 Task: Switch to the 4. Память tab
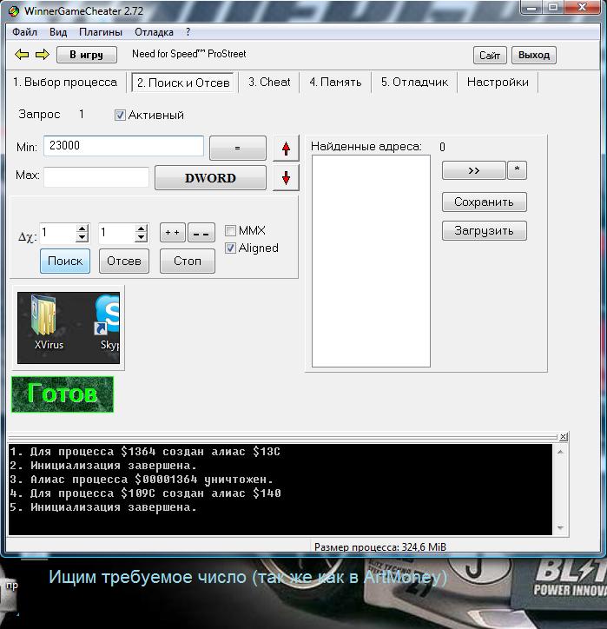pyautogui.click(x=335, y=83)
